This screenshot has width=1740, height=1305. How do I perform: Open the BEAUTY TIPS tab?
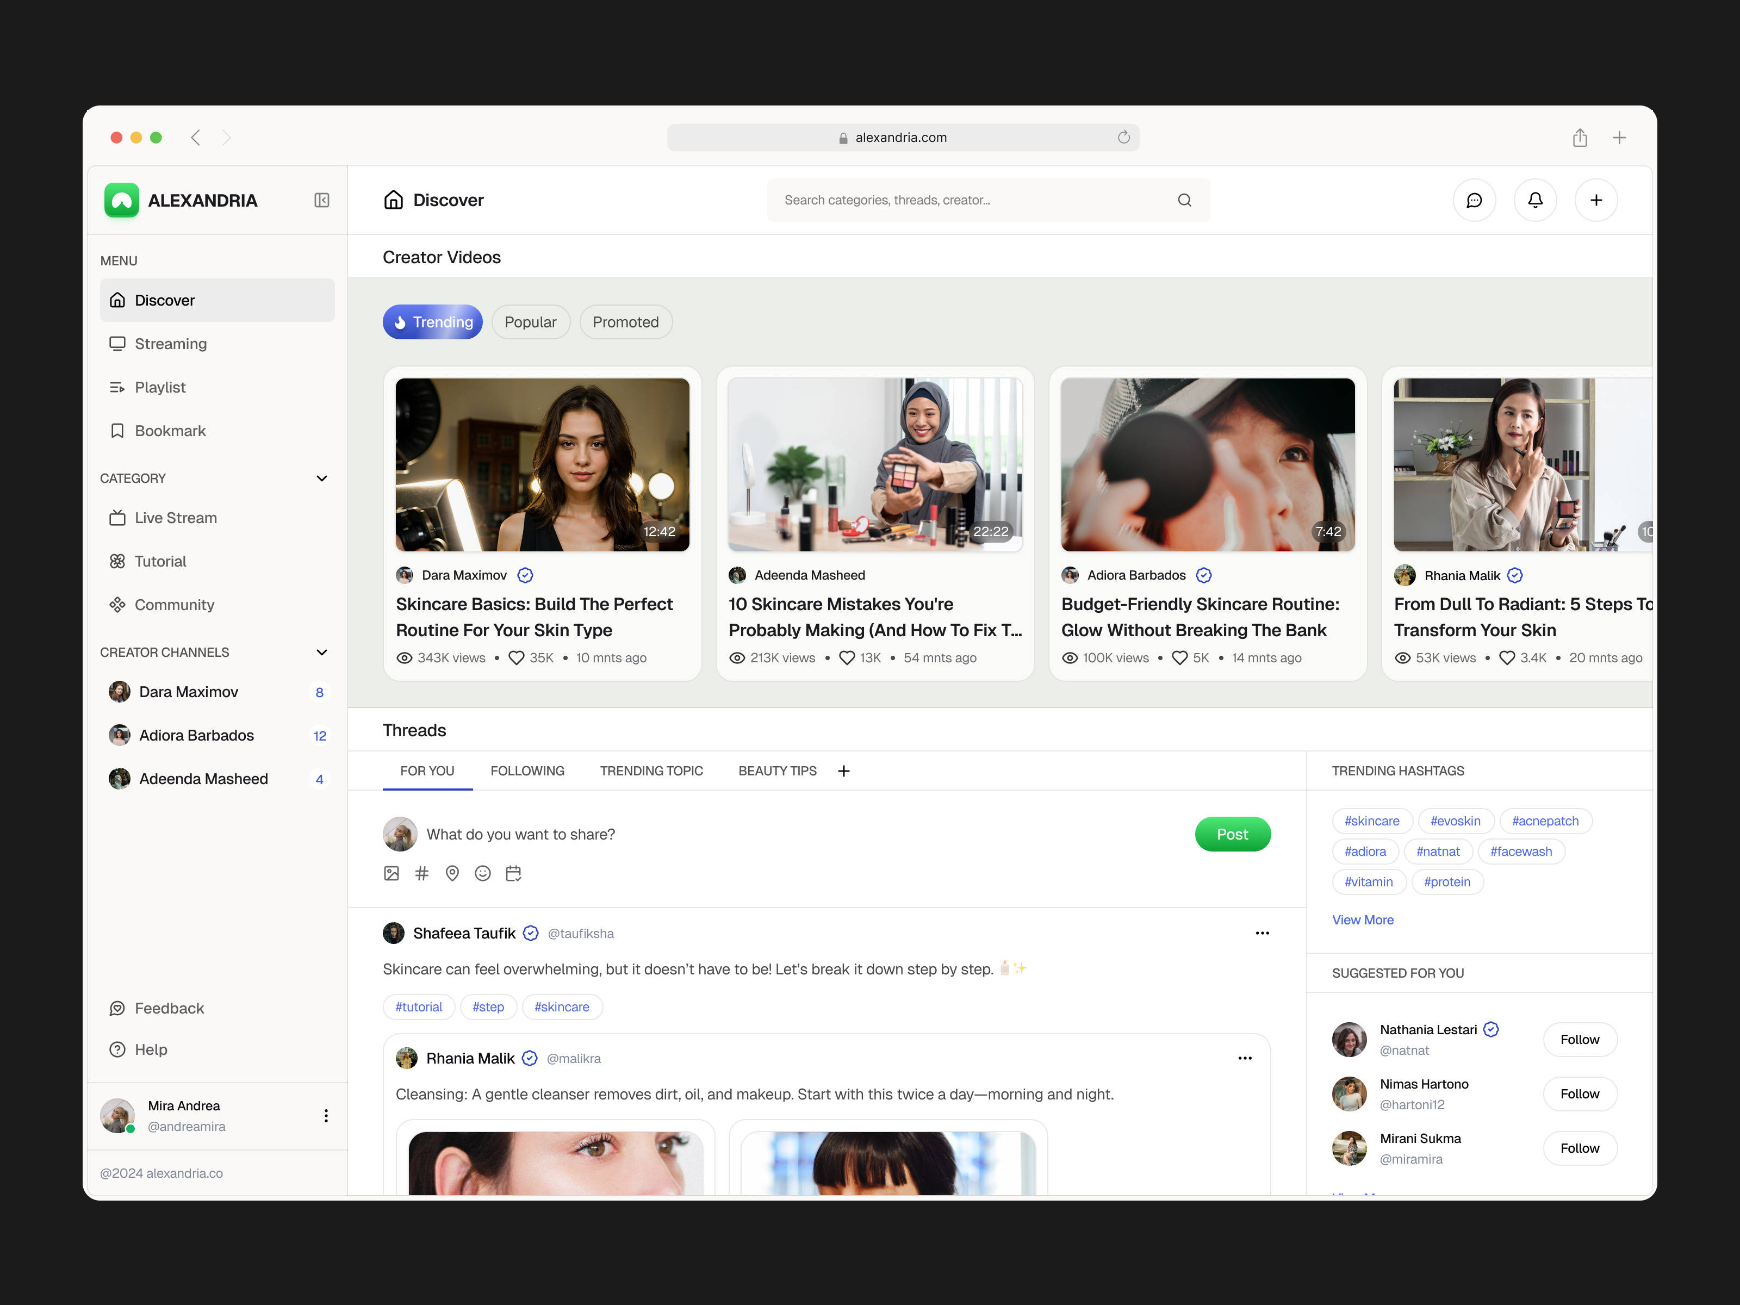pyautogui.click(x=777, y=771)
